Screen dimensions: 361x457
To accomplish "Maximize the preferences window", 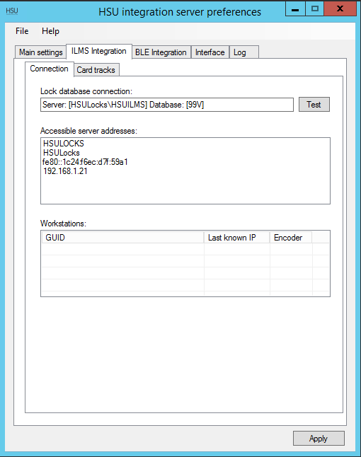I will 314,8.
